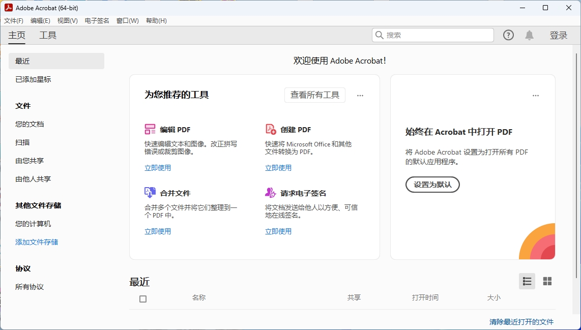Open the 文件(F) menu
Image resolution: width=581 pixels, height=330 pixels.
point(13,21)
